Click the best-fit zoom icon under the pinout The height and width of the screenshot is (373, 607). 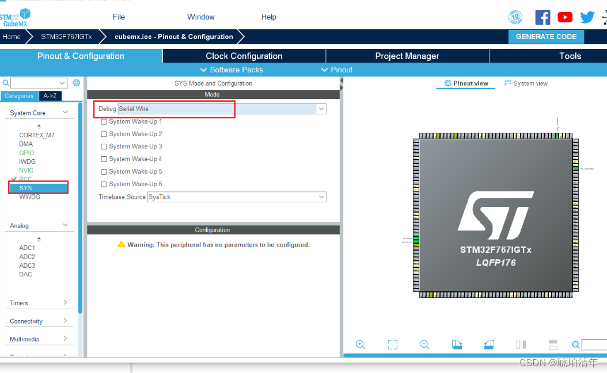[392, 344]
